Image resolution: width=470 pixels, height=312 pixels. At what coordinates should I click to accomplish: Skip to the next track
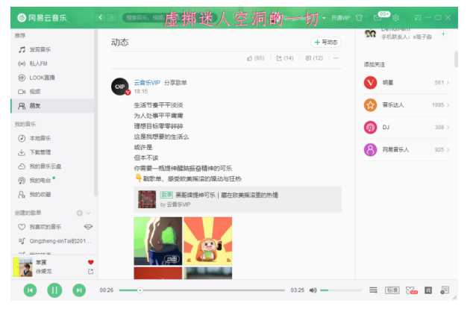point(79,290)
